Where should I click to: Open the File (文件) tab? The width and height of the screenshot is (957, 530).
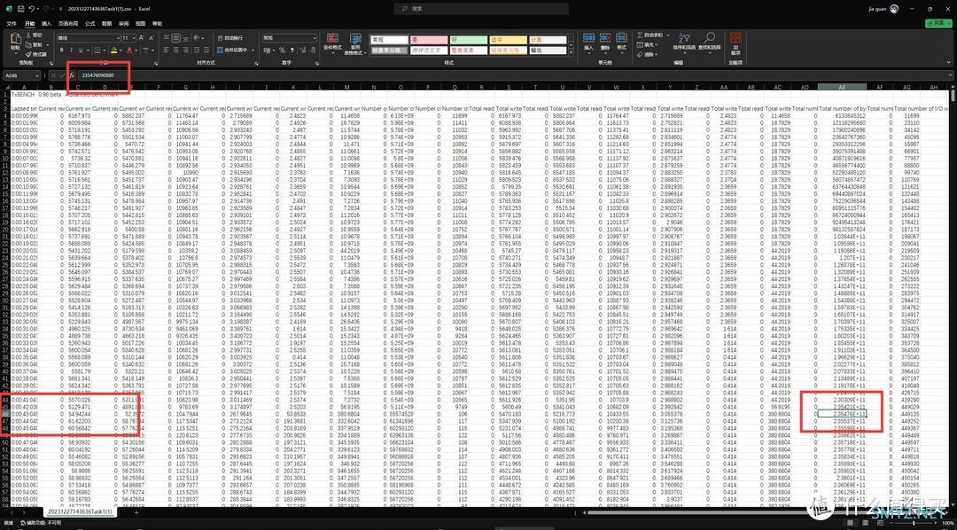coord(11,23)
